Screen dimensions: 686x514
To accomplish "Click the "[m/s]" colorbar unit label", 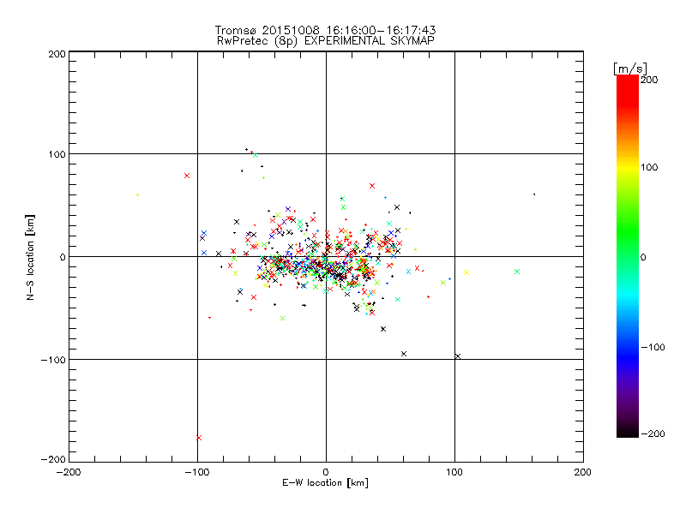I will [630, 69].
